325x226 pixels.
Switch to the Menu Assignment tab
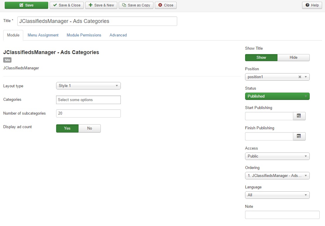click(43, 35)
